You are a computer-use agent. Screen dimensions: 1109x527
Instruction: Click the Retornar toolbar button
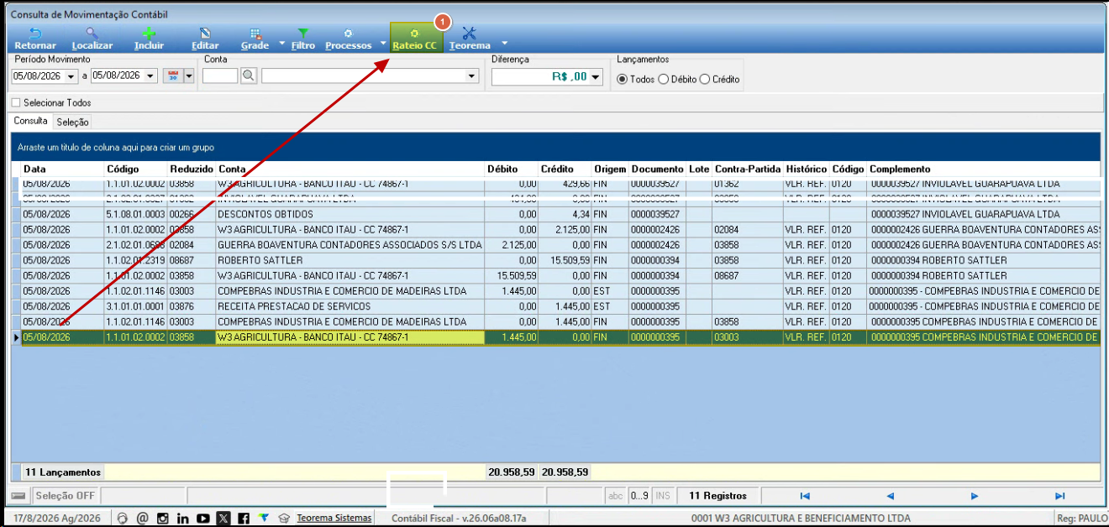pos(35,39)
